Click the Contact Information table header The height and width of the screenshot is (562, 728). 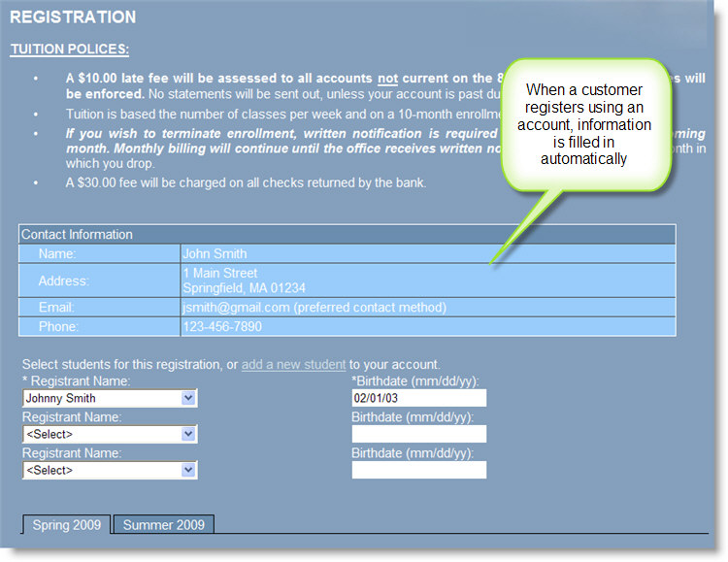347,234
